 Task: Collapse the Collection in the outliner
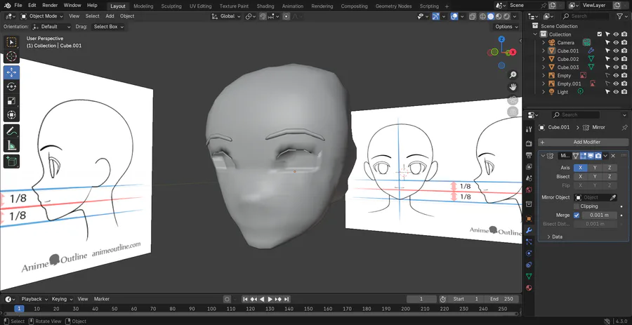click(536, 34)
